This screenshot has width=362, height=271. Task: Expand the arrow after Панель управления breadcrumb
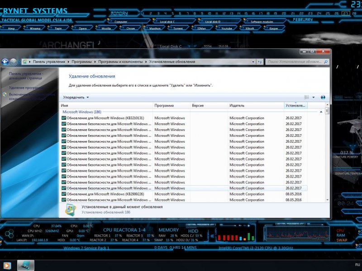[68, 62]
